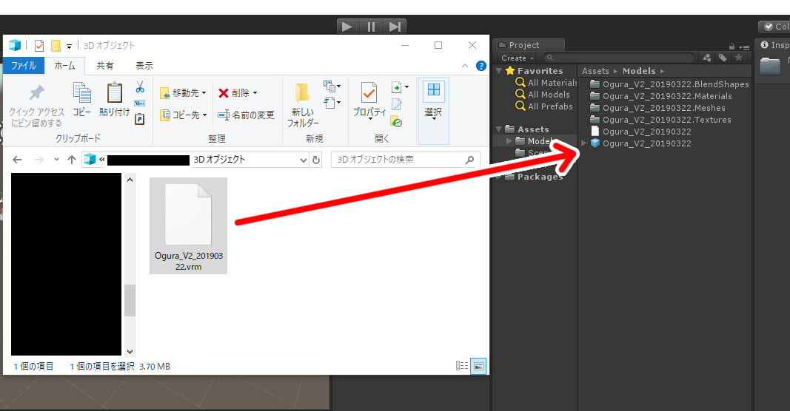
Task: Switch to the 共有 (Share) tab
Action: [x=105, y=66]
